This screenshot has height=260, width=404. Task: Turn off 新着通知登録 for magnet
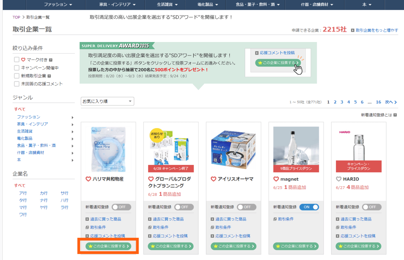point(309,207)
